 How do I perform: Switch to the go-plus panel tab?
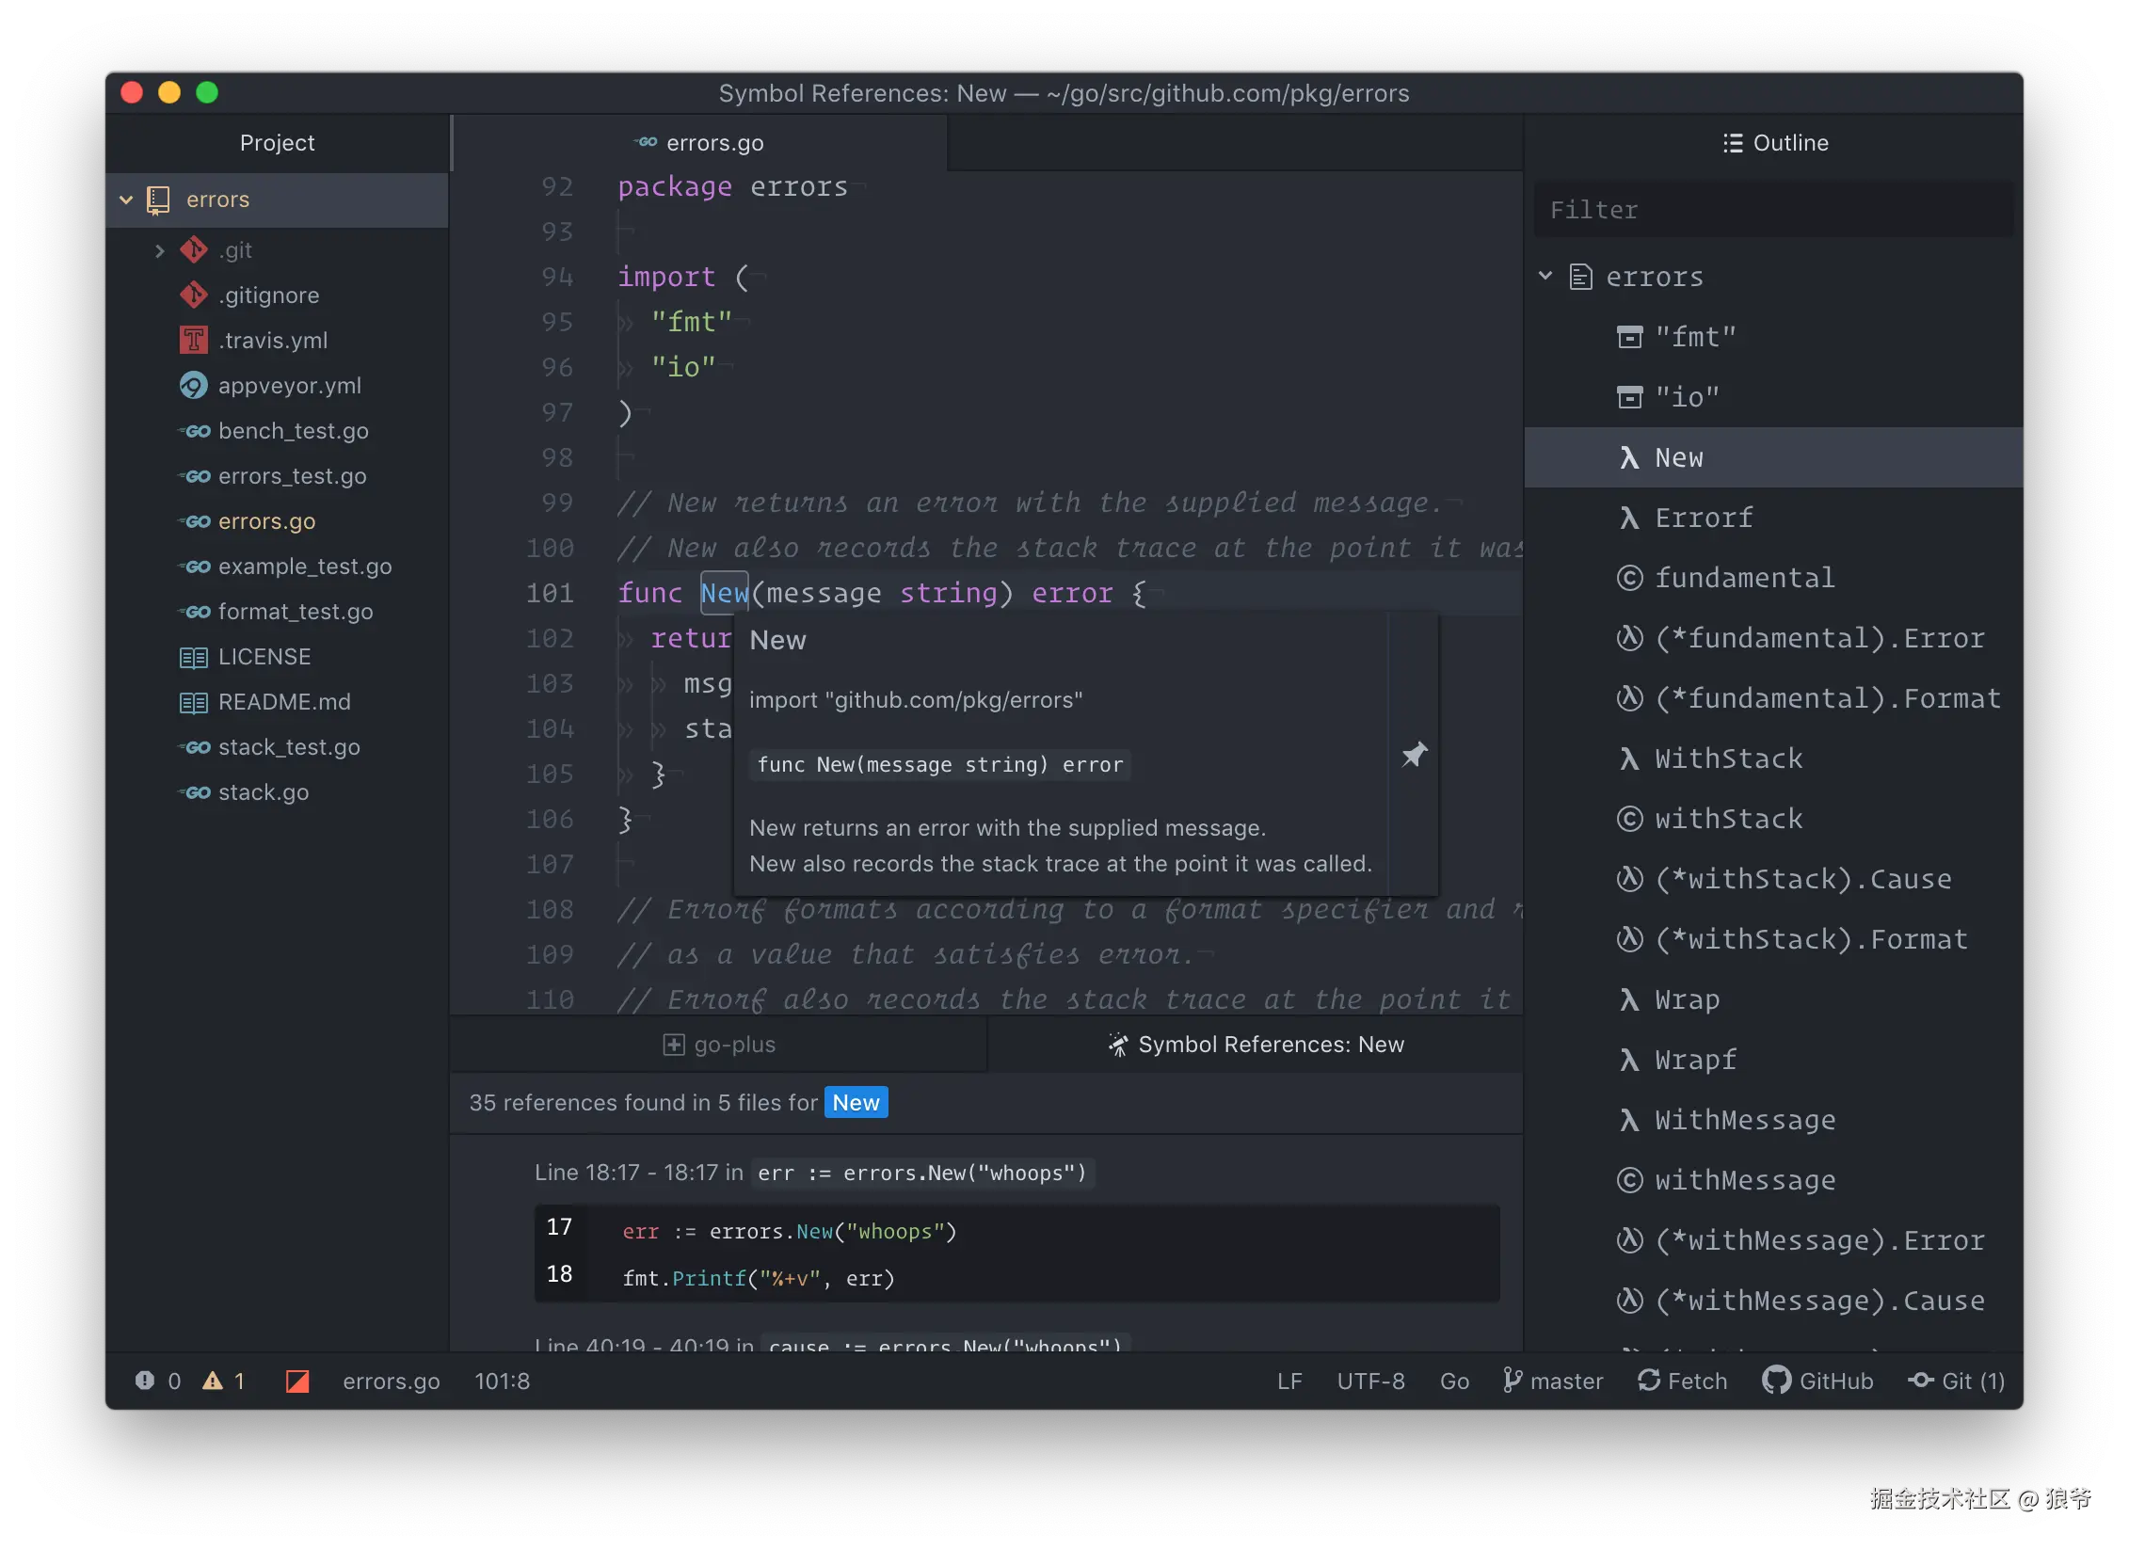pyautogui.click(x=719, y=1045)
